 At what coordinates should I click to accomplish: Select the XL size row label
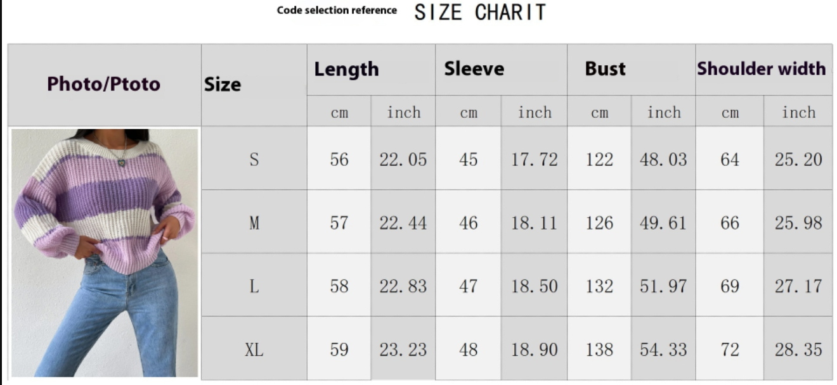254,349
